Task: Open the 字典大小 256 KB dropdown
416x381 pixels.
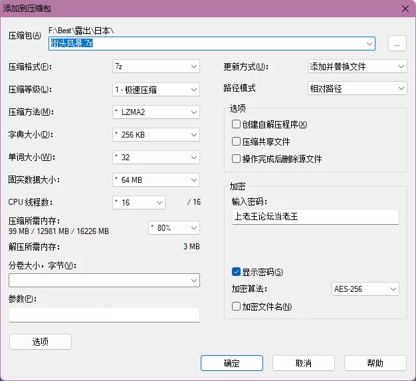Action: pyautogui.click(x=156, y=135)
